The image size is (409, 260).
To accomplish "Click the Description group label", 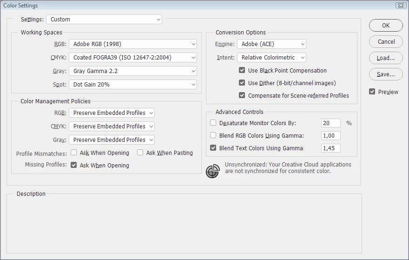I will tap(31, 193).
